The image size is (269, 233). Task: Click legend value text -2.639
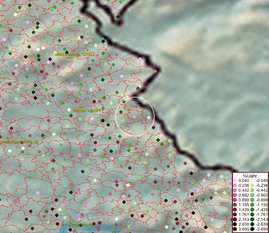pyautogui.click(x=262, y=224)
